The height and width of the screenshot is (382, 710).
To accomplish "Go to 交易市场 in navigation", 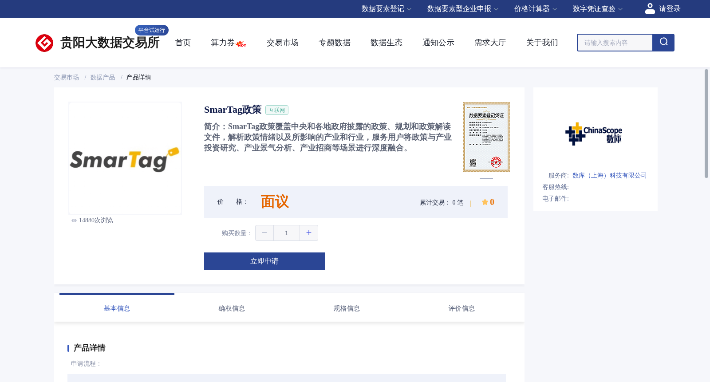I will coord(282,43).
